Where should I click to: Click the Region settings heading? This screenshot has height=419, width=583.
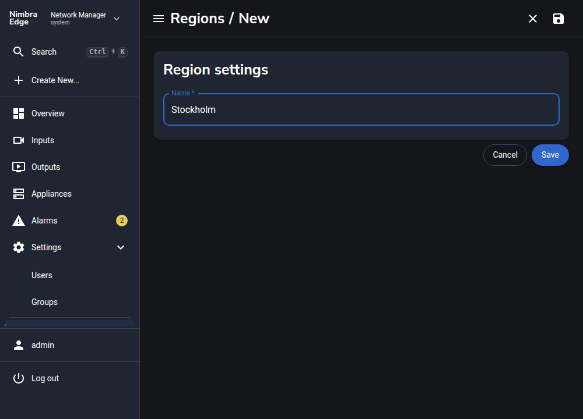pos(216,70)
